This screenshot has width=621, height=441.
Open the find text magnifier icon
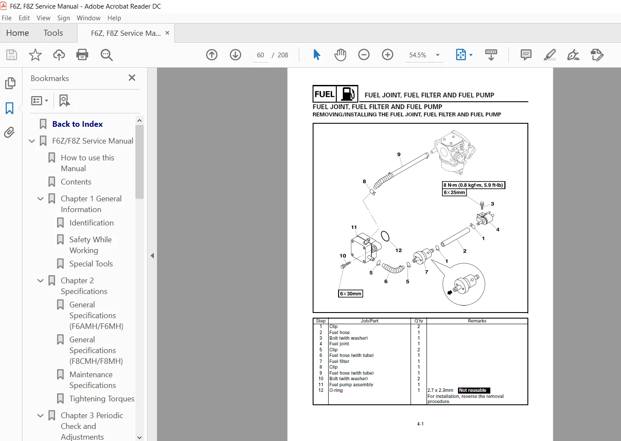click(107, 55)
